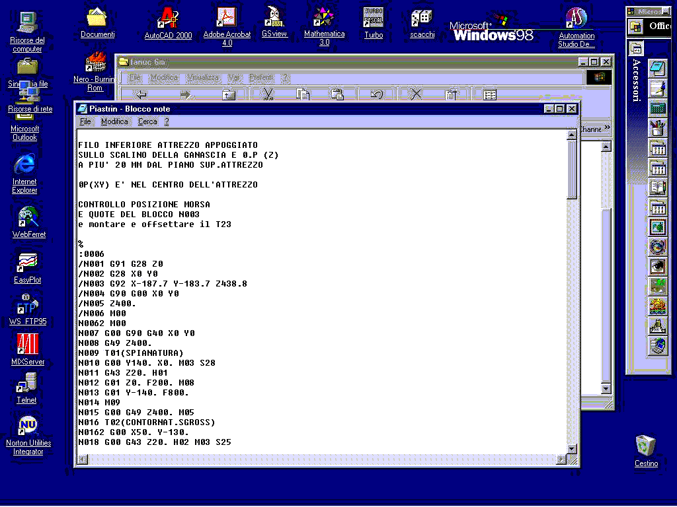677x507 pixels.
Task: Click the Paste clipboard icon in fanuc 6m toolbar
Action: coord(337,94)
